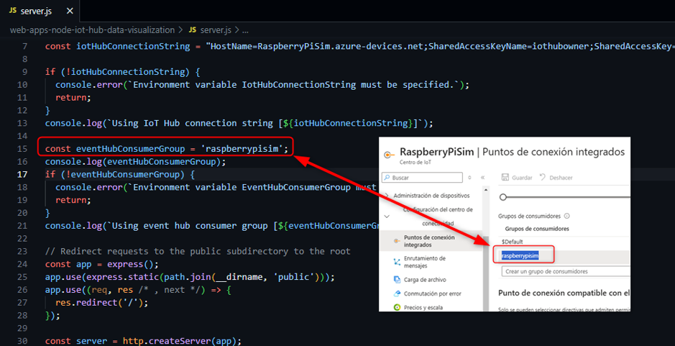Click server.js in the breadcrumb path

coord(216,30)
